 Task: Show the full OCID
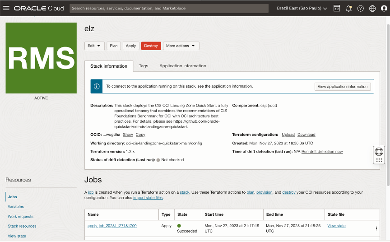tap(128, 135)
